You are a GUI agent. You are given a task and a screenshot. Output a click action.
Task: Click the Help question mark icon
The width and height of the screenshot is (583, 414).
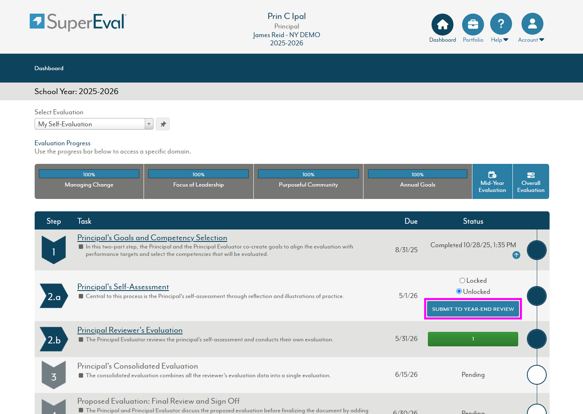point(501,24)
